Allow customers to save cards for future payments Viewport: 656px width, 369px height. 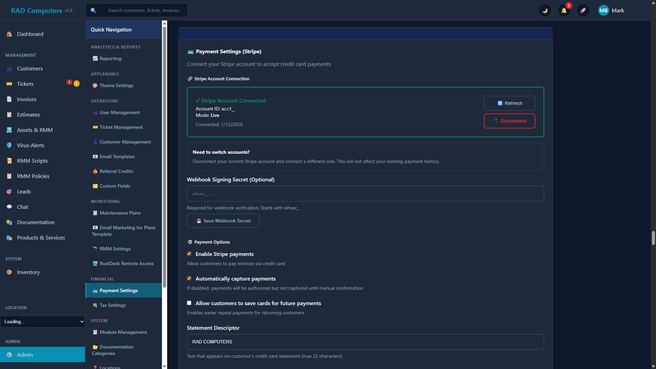point(189,303)
